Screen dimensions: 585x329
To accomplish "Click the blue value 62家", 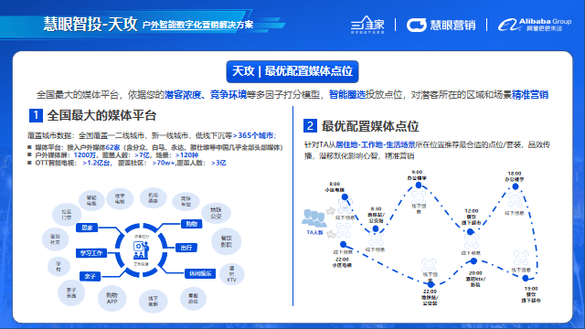I will 112,148.
